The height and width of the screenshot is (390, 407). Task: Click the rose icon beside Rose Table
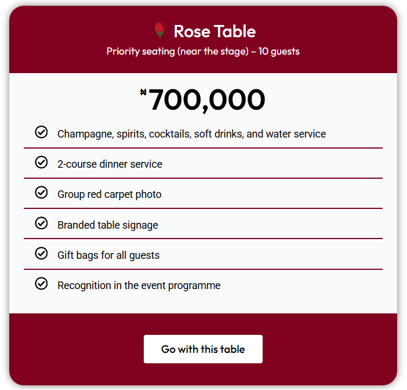161,31
